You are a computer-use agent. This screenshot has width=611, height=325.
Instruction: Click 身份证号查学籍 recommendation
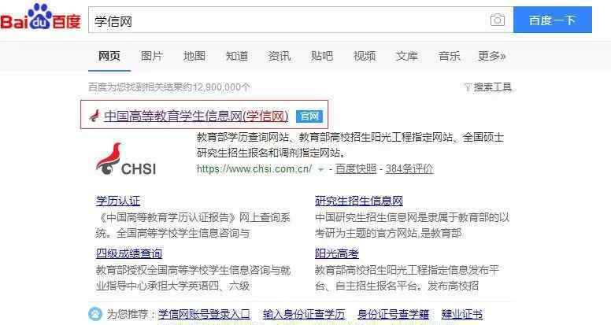point(393,314)
